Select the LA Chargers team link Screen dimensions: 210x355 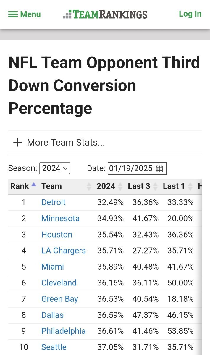(64, 251)
